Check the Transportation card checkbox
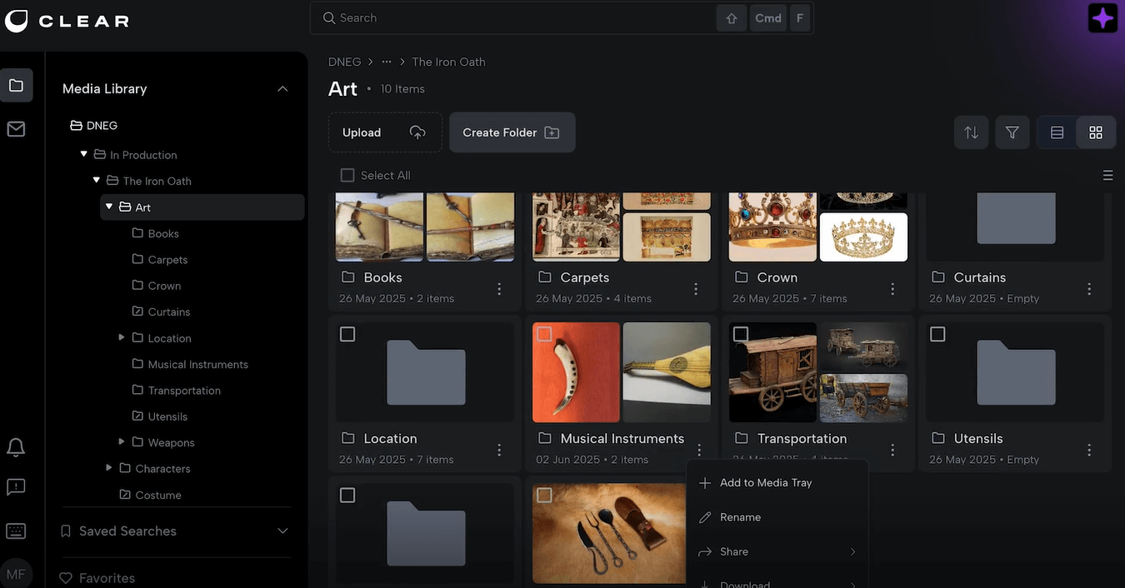1125x588 pixels. click(741, 334)
